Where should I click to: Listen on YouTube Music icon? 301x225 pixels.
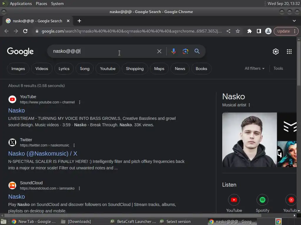pyautogui.click(x=291, y=200)
